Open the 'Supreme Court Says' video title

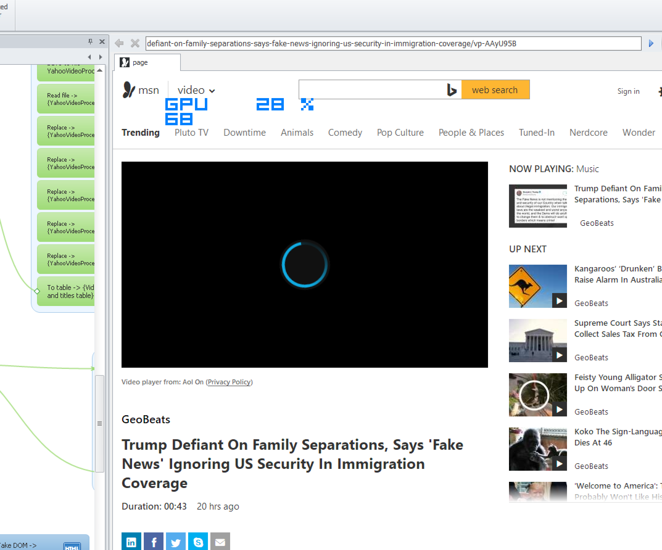coord(618,329)
